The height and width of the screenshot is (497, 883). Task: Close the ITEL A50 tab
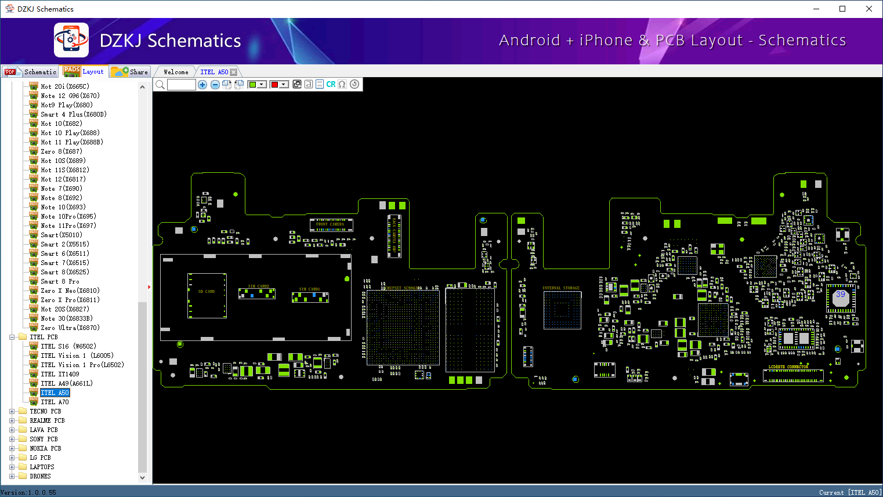(x=233, y=72)
